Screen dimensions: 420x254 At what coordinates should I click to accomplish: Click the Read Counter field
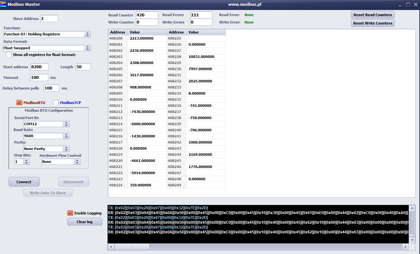(x=147, y=15)
